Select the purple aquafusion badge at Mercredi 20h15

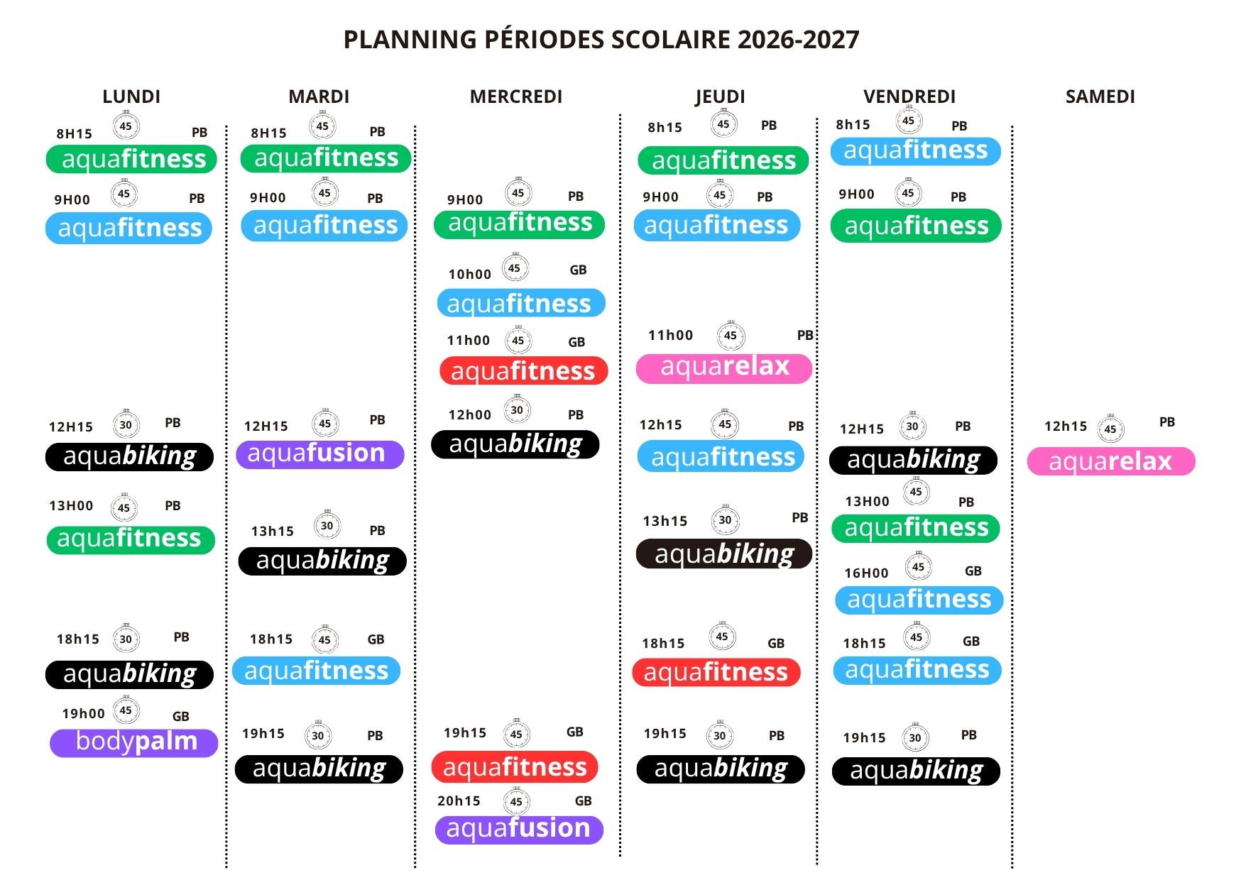click(x=519, y=830)
